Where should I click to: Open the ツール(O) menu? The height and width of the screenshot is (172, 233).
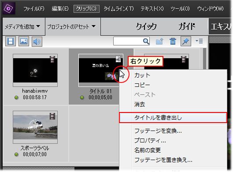[x=180, y=9]
